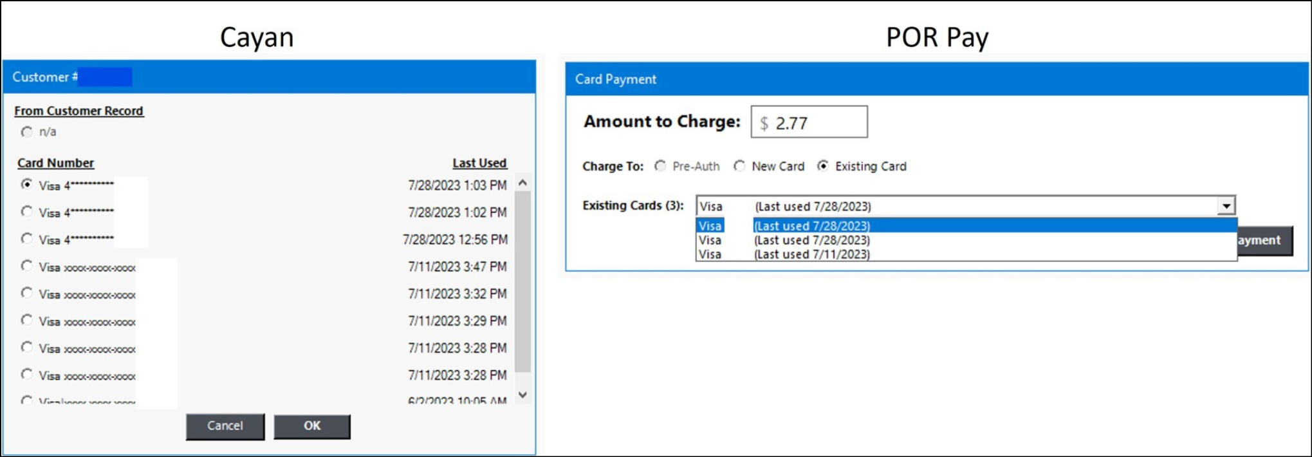Choose the Existing Card charge option
This screenshot has width=1312, height=457.
pos(823,166)
